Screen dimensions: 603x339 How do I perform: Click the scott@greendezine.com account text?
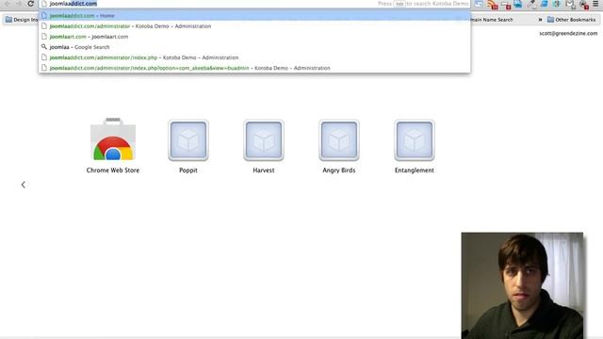(568, 34)
